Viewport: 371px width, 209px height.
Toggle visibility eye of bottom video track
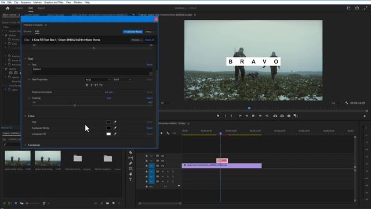click(162, 165)
